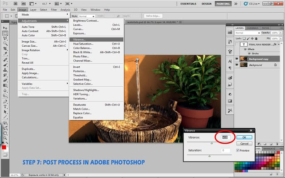
Task: Select the Hand tool
Action: (x=5, y=133)
